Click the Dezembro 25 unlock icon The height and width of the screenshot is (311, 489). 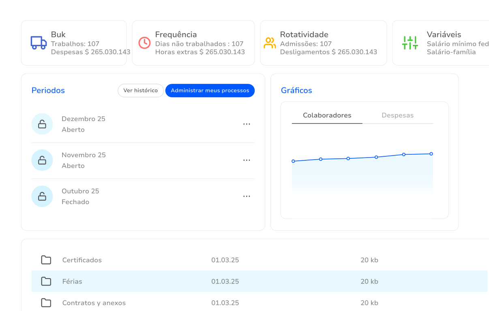(42, 124)
